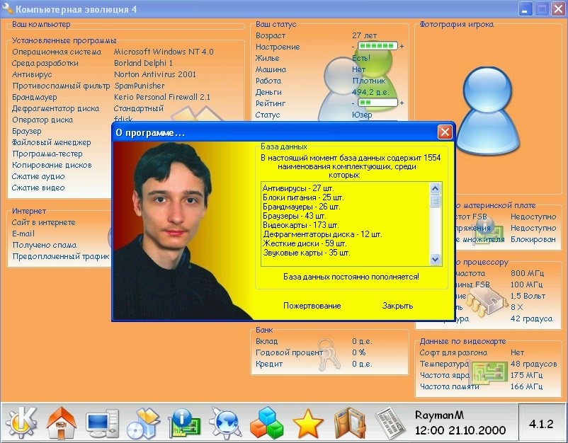Select 'Антивирусы - 27 шт.' list row
This screenshot has width=568, height=443.
tap(298, 188)
